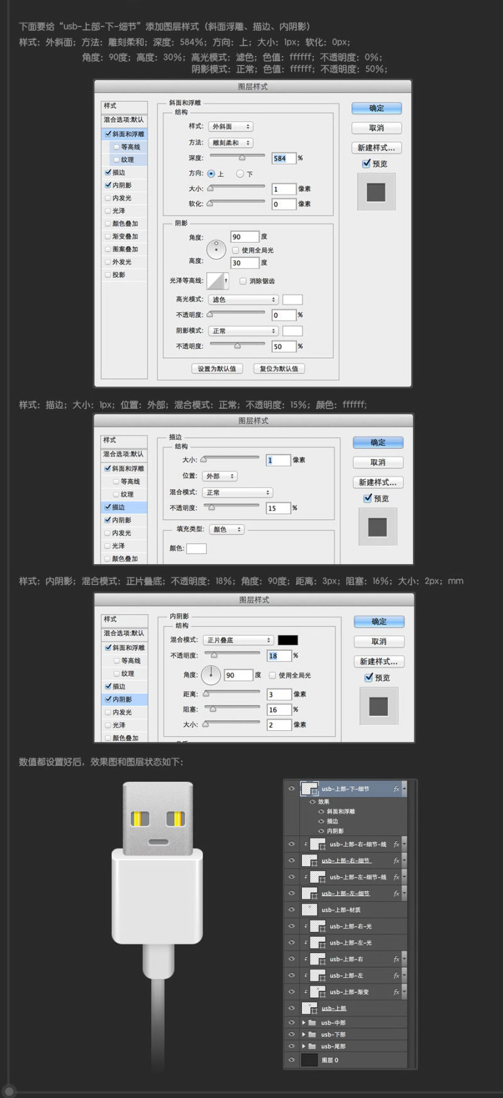Screen dimensions: 503x1098
Task: Open the 位置 外部 dropdown
Action: [x=219, y=476]
